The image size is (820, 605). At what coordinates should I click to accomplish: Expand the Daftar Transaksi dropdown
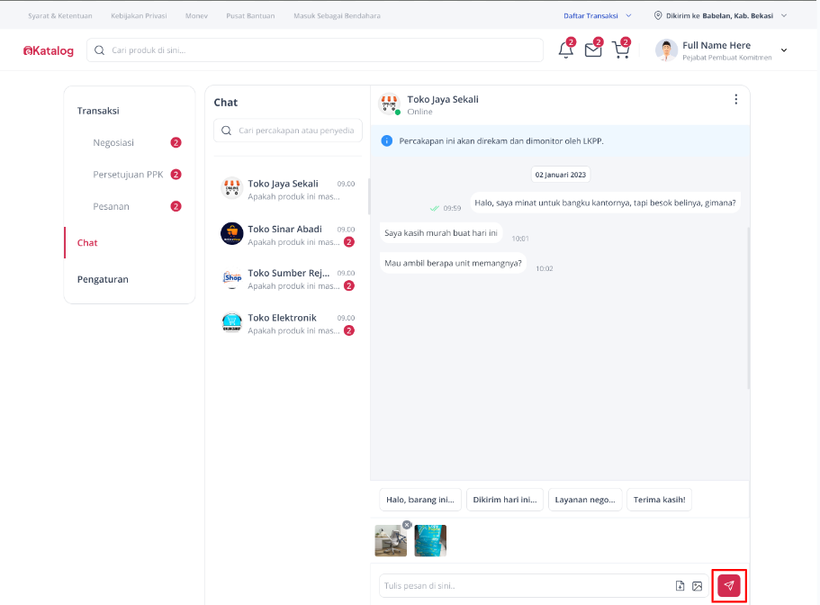[597, 15]
